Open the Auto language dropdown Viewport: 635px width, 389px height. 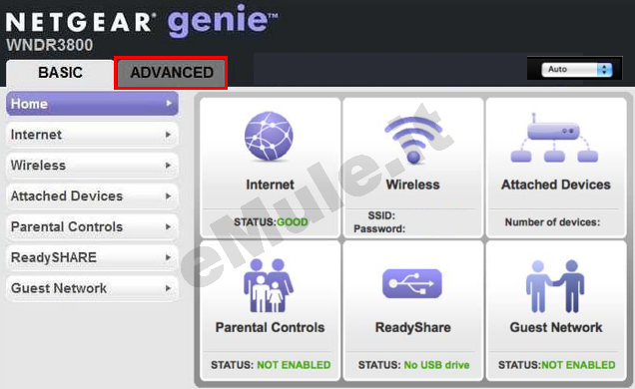click(577, 70)
